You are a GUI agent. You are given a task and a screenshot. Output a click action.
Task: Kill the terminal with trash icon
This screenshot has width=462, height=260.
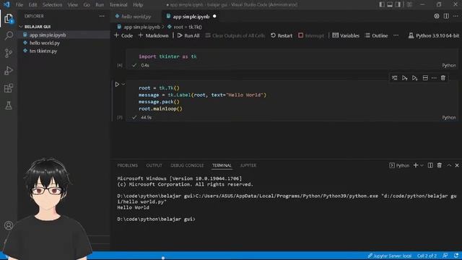click(x=440, y=165)
